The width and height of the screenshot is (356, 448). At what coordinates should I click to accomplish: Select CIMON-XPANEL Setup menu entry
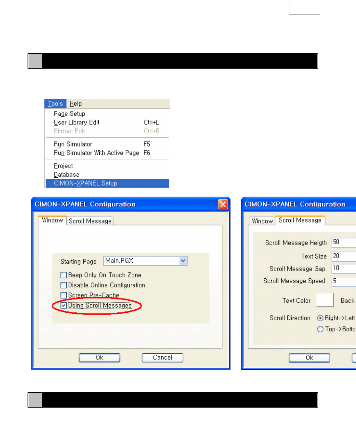pos(107,183)
